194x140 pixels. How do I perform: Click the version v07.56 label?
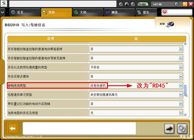pos(157,4)
